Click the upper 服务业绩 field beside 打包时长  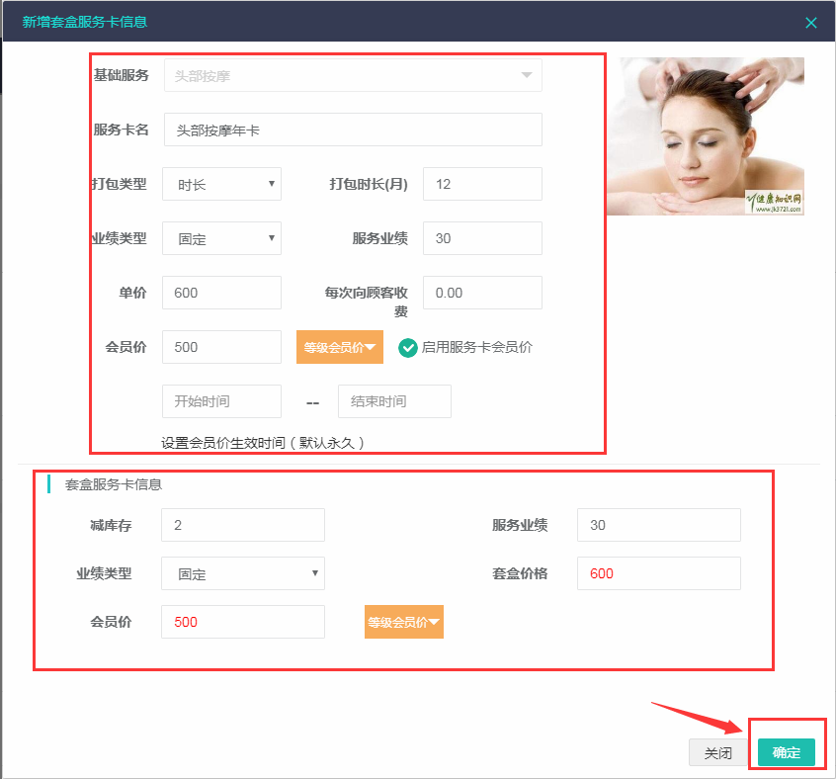(482, 238)
